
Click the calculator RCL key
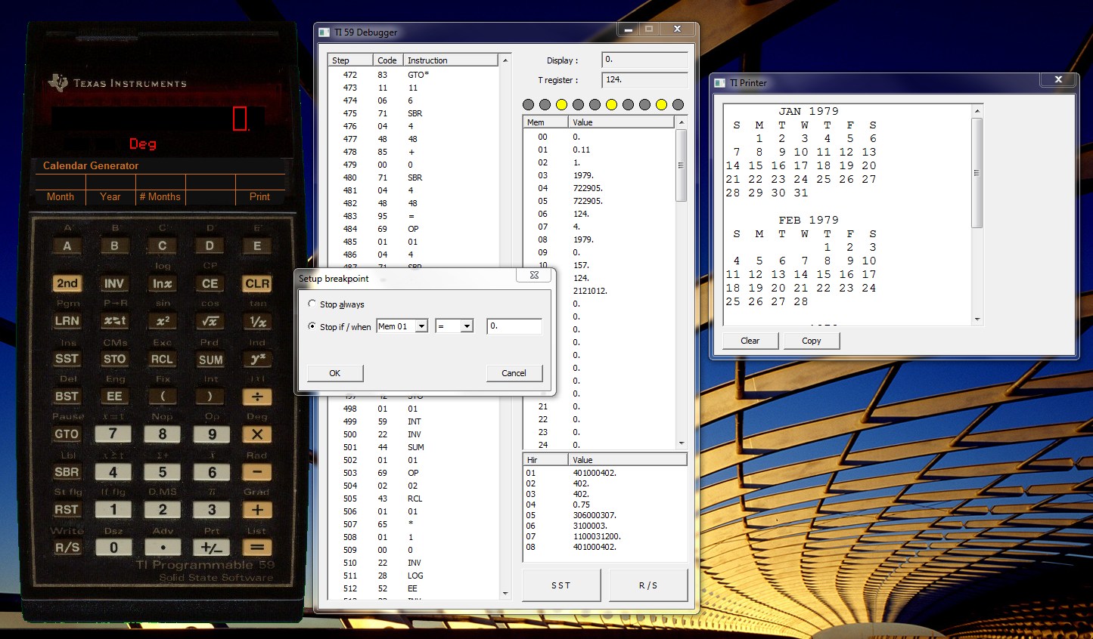coord(162,359)
